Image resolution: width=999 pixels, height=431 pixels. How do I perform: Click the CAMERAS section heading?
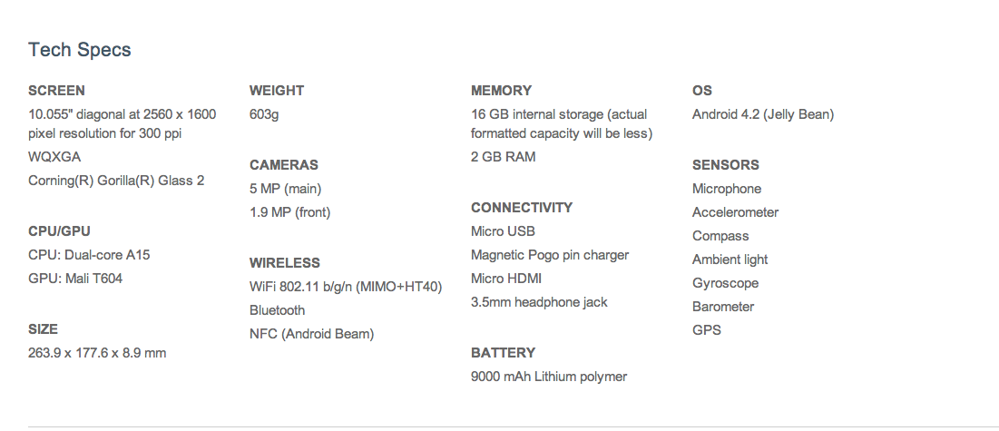click(x=283, y=165)
